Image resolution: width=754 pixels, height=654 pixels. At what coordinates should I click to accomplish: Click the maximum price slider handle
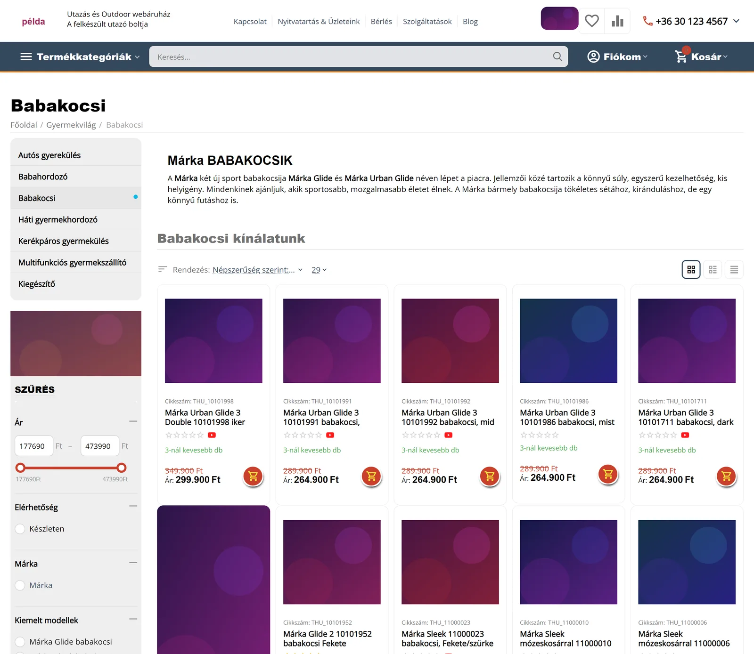click(122, 468)
